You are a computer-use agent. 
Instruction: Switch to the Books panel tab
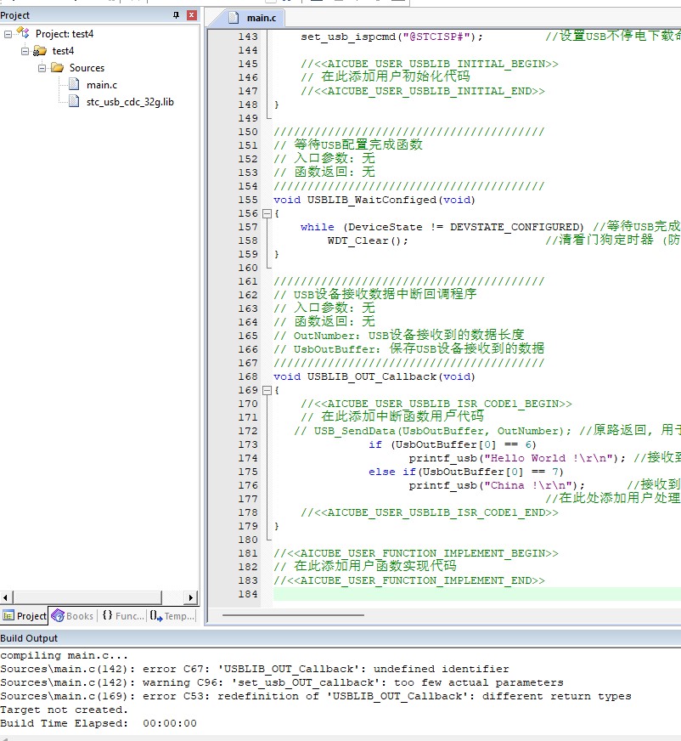pyautogui.click(x=72, y=616)
